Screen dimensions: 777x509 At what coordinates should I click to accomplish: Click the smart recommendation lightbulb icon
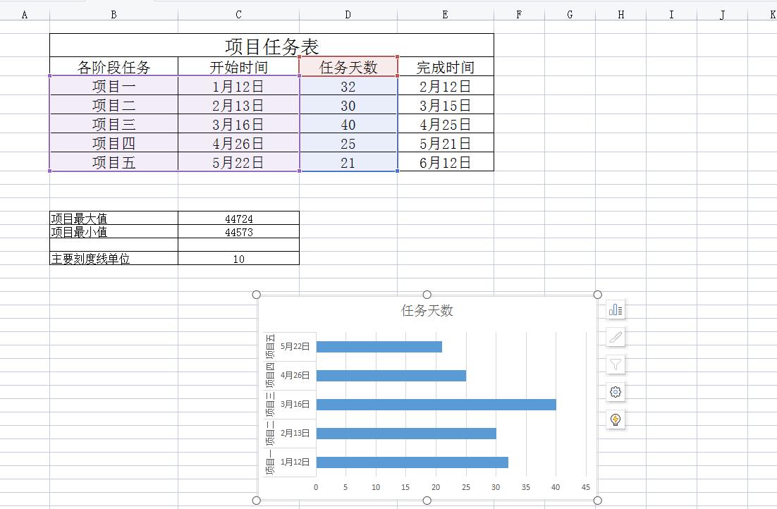[x=614, y=419]
